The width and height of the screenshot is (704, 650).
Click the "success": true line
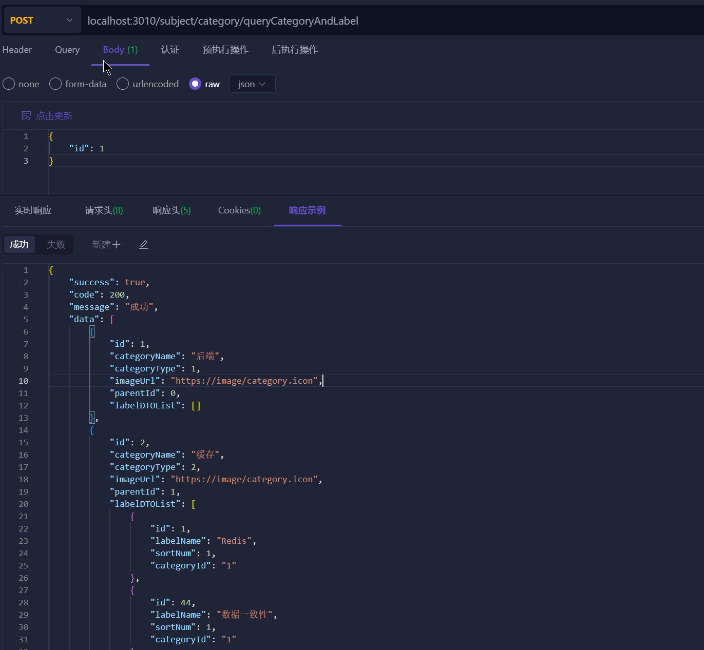coord(109,282)
